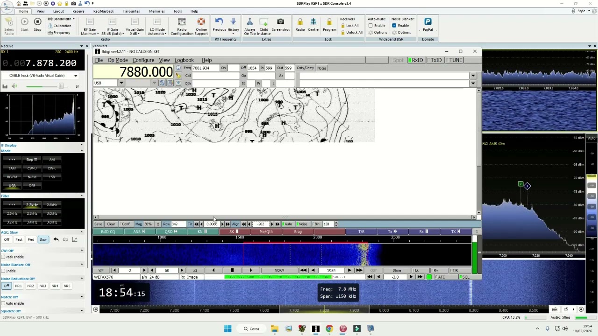Viewport: 598px width, 336px height.
Task: Open the USB mode dropdown in fldigi
Action: [x=121, y=83]
